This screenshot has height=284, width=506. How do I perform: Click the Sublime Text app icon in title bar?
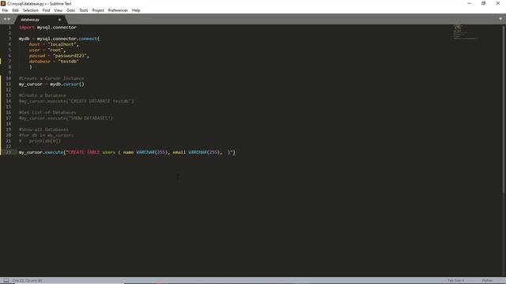pos(3,3)
